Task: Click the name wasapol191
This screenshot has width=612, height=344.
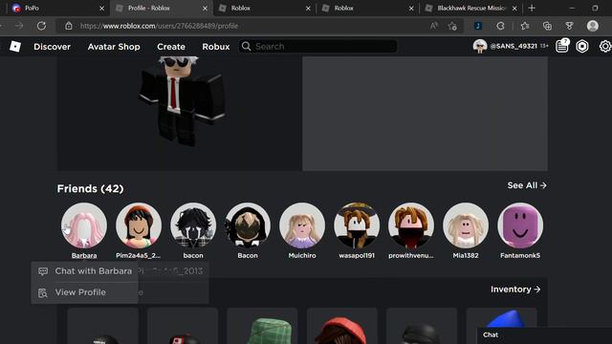Action: 357,256
